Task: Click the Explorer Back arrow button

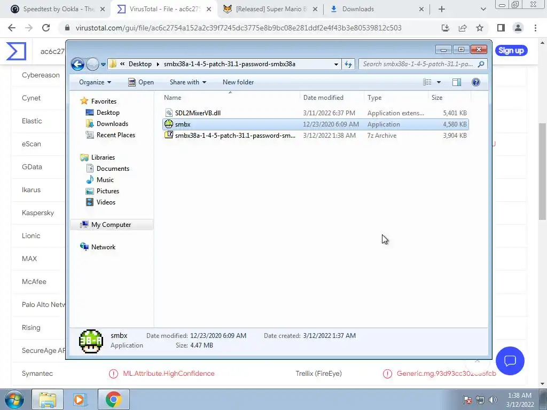Action: click(x=77, y=64)
